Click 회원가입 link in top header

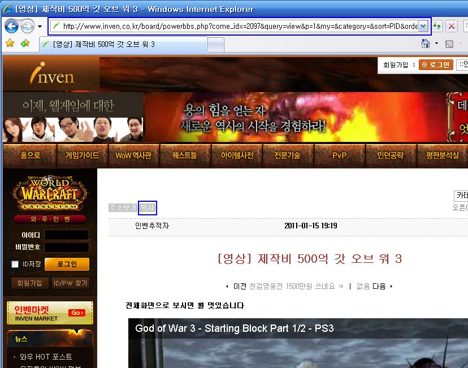pos(396,65)
